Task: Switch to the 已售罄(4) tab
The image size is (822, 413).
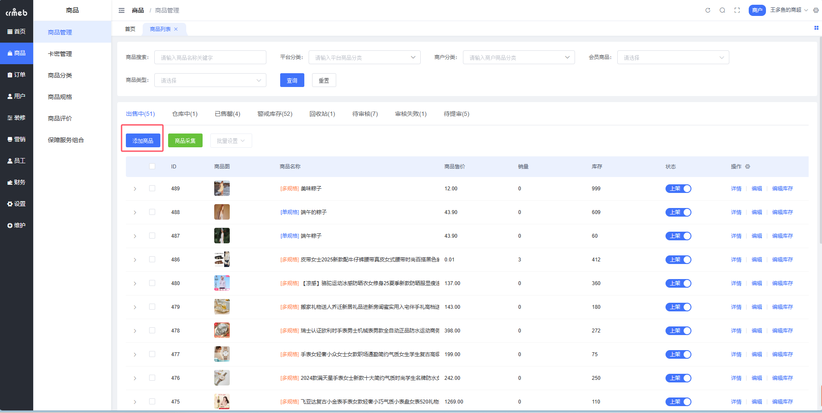Action: (x=227, y=114)
